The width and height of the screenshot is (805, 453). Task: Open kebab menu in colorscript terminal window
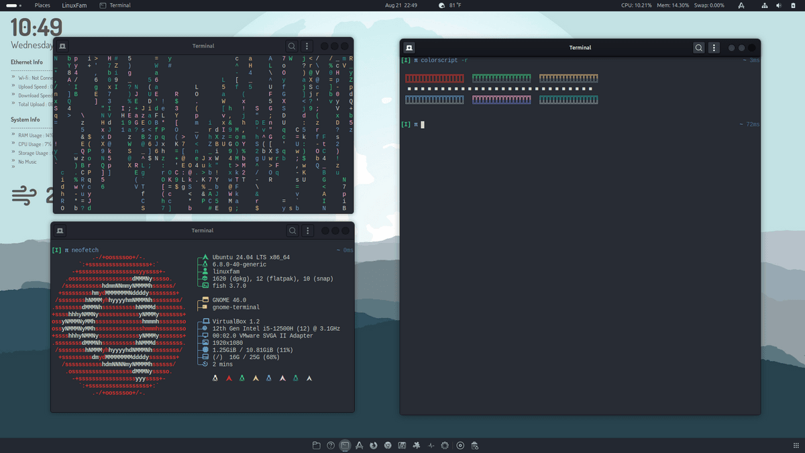[714, 48]
